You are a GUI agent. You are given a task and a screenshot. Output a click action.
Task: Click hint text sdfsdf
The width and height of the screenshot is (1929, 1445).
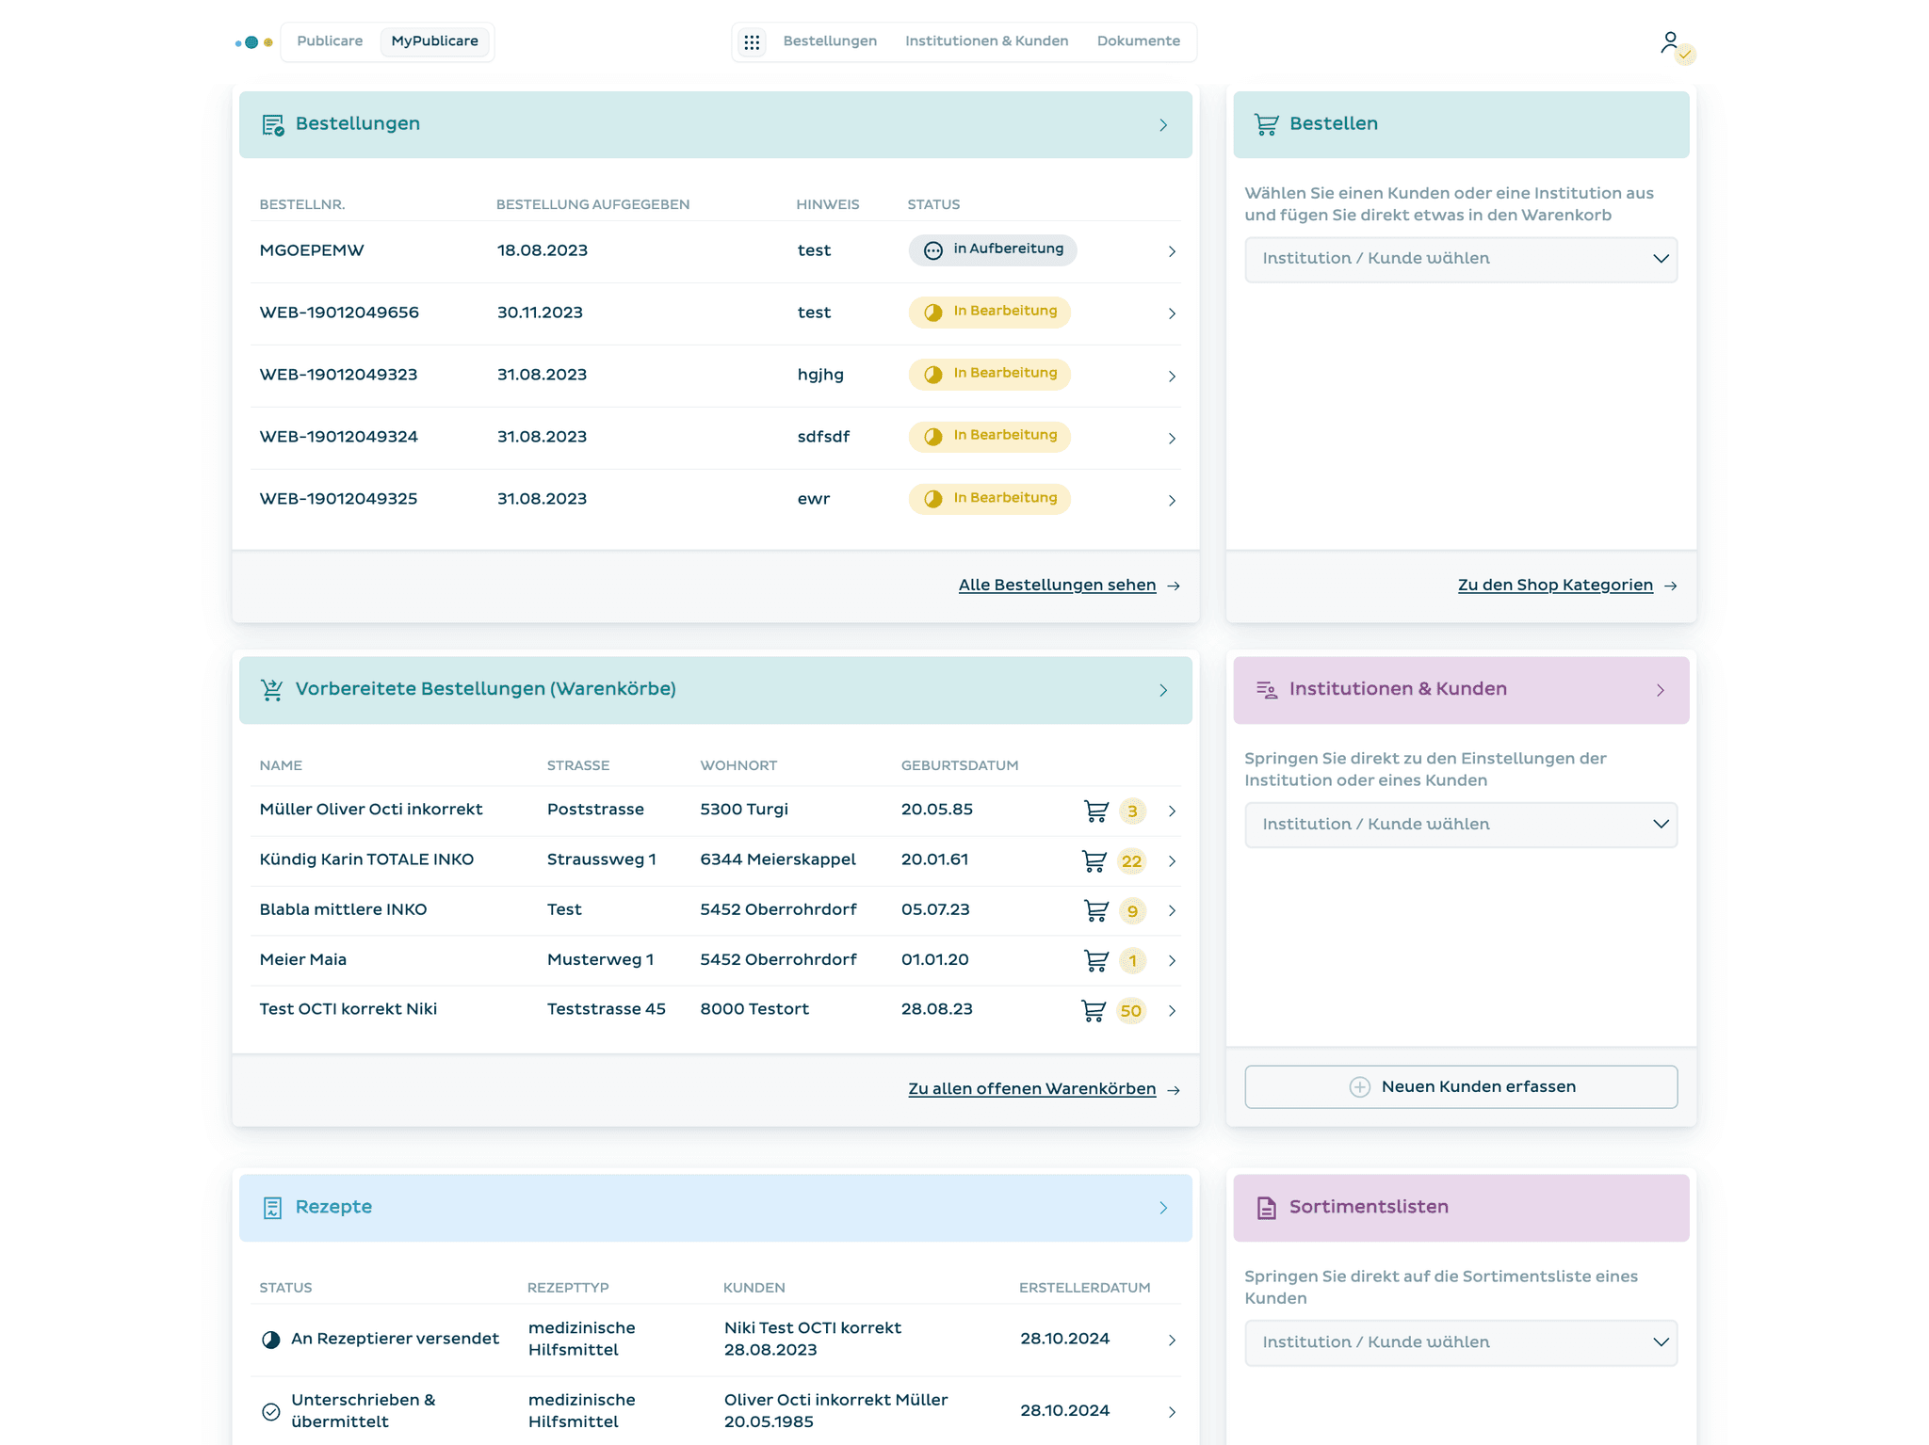(823, 437)
